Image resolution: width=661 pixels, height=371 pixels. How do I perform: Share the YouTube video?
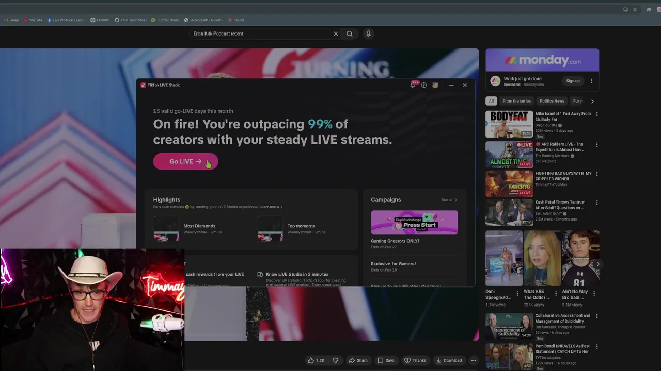coord(358,360)
